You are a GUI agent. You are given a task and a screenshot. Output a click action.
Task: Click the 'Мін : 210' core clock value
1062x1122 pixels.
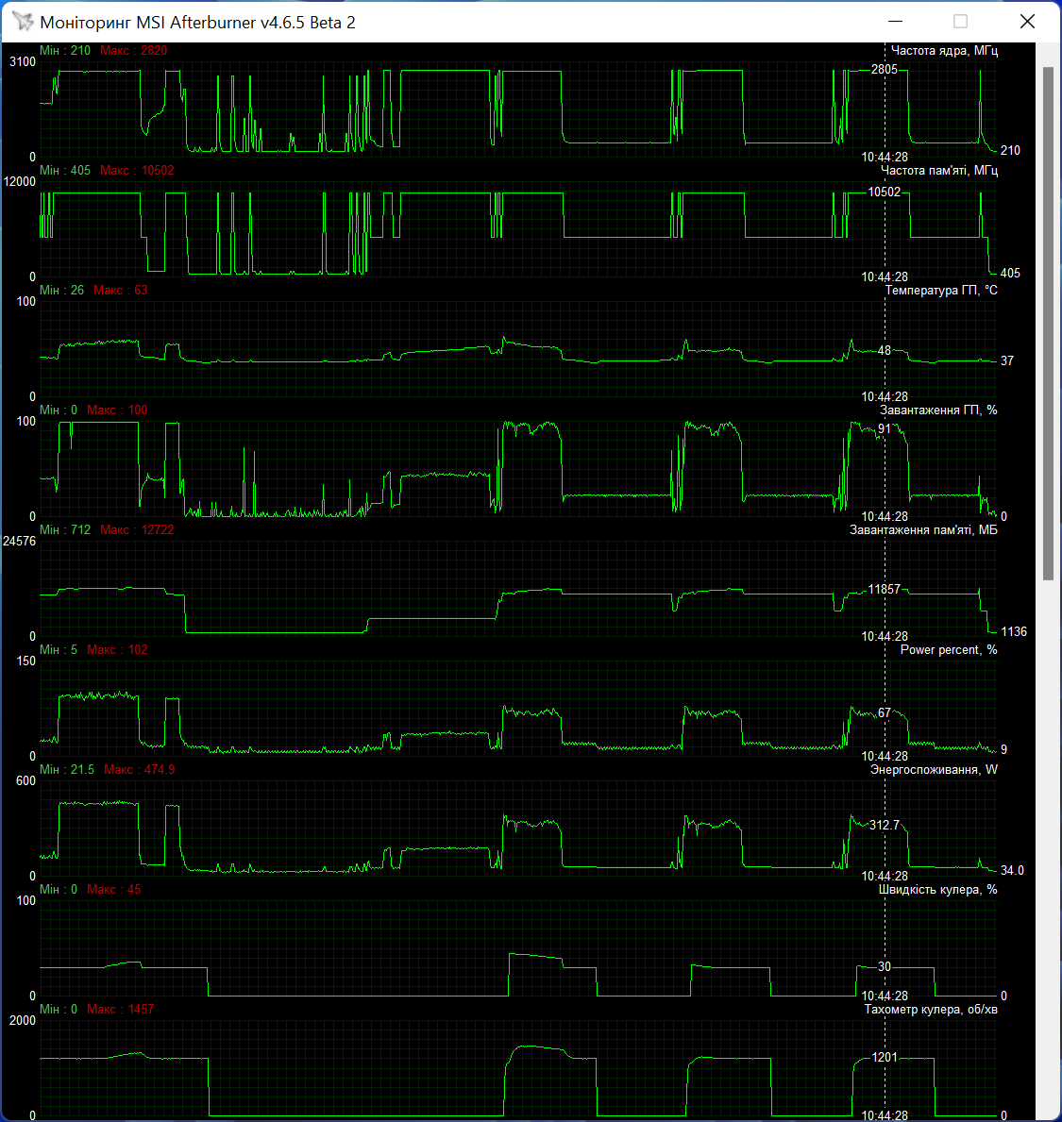pyautogui.click(x=65, y=51)
